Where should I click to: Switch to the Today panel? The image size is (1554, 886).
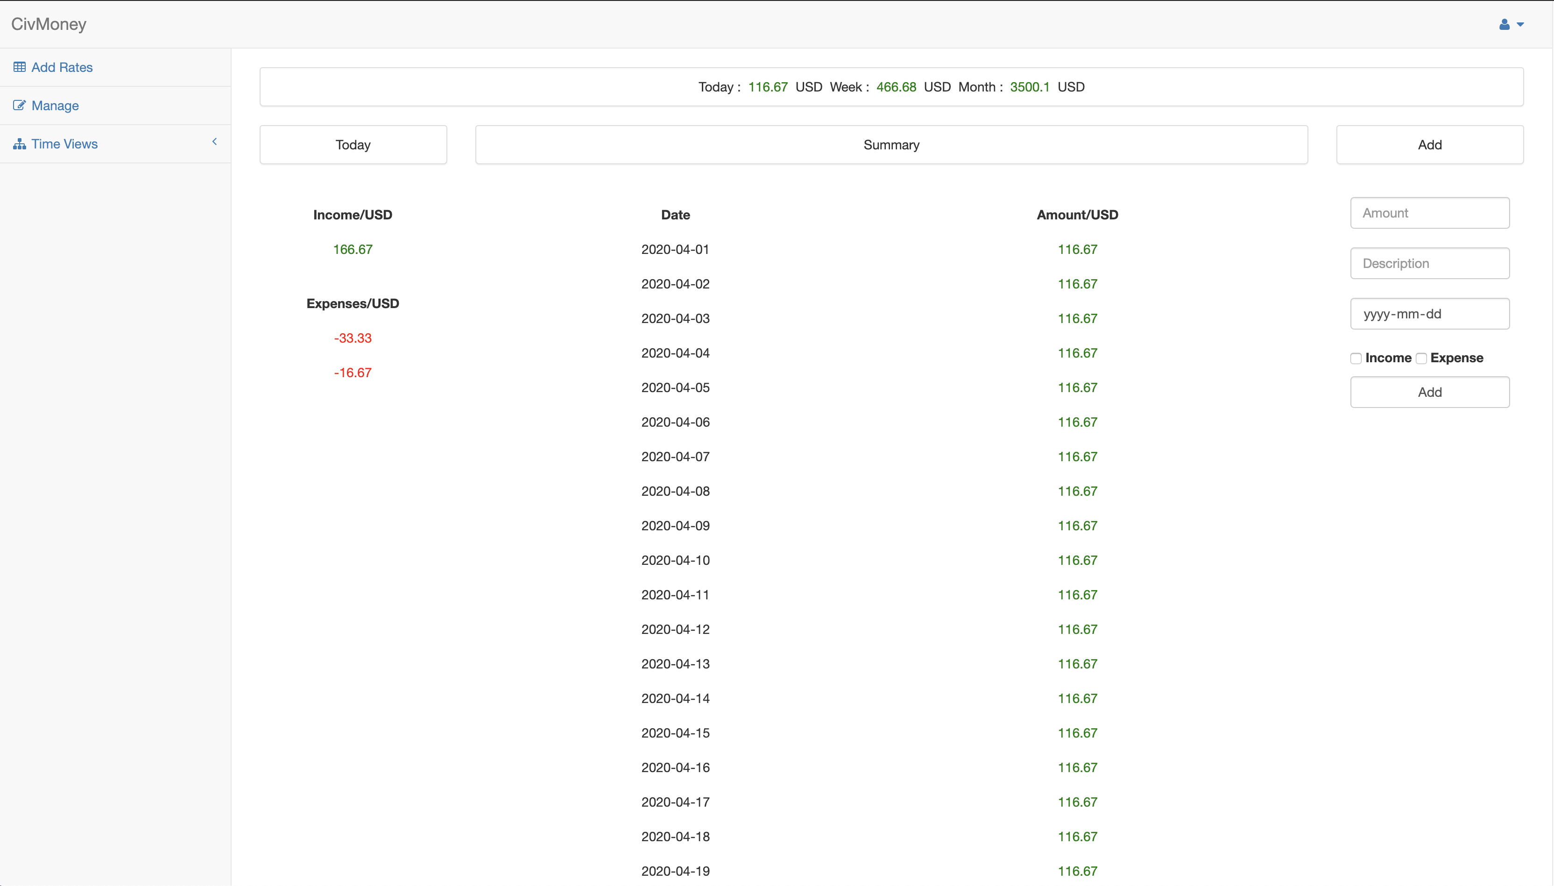pos(353,145)
